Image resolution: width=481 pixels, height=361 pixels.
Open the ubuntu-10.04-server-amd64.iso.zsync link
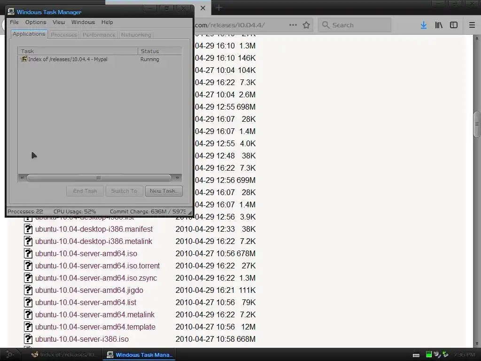coord(96,278)
